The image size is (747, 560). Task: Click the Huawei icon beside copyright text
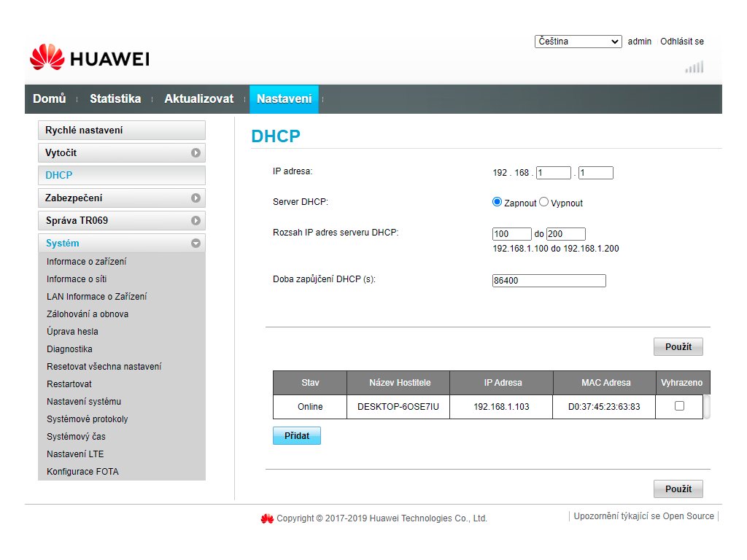(267, 518)
